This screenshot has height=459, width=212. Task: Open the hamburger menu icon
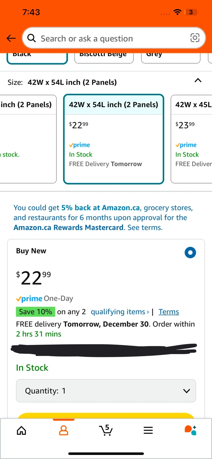tap(148, 431)
